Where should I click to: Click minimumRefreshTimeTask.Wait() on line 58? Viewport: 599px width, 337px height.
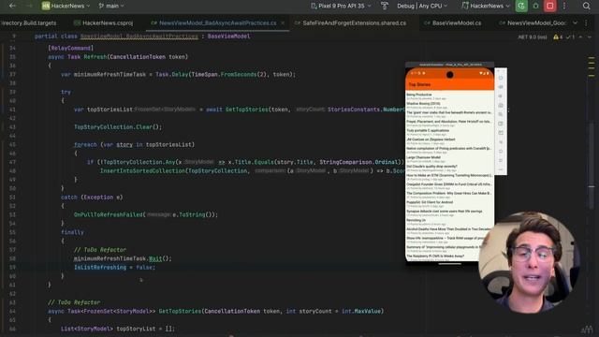point(123,258)
